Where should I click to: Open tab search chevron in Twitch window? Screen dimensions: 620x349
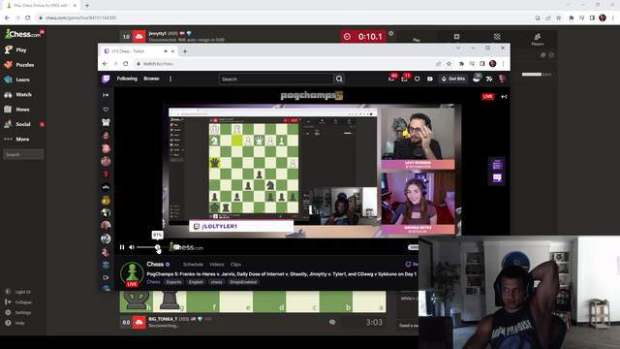tap(458, 48)
